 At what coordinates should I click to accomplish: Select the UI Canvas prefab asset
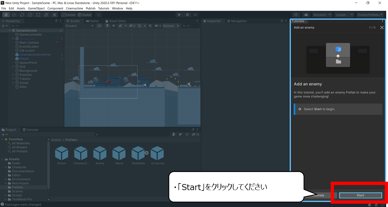(x=157, y=155)
